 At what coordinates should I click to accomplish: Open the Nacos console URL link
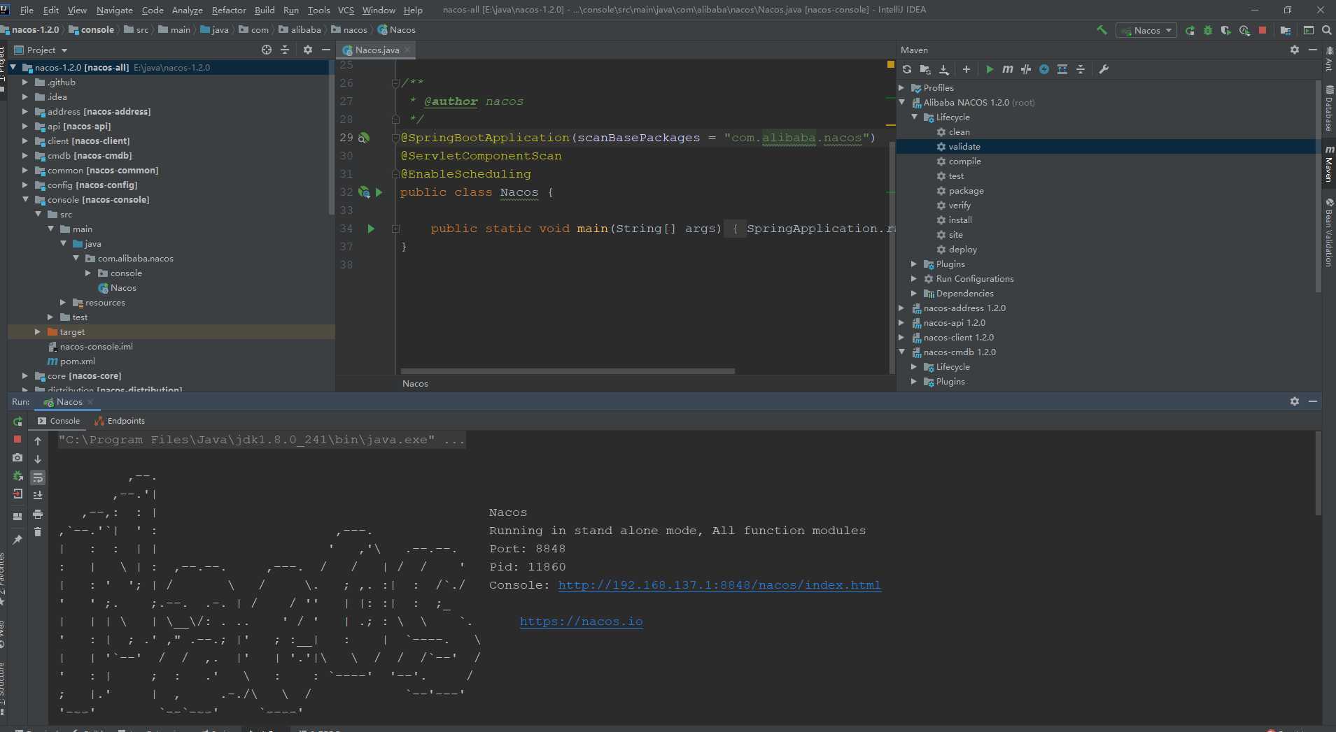coord(719,585)
